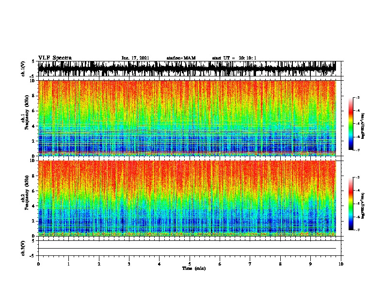Click the date text "Jan. 17, 2021"
The image size is (384, 296).
135,58
